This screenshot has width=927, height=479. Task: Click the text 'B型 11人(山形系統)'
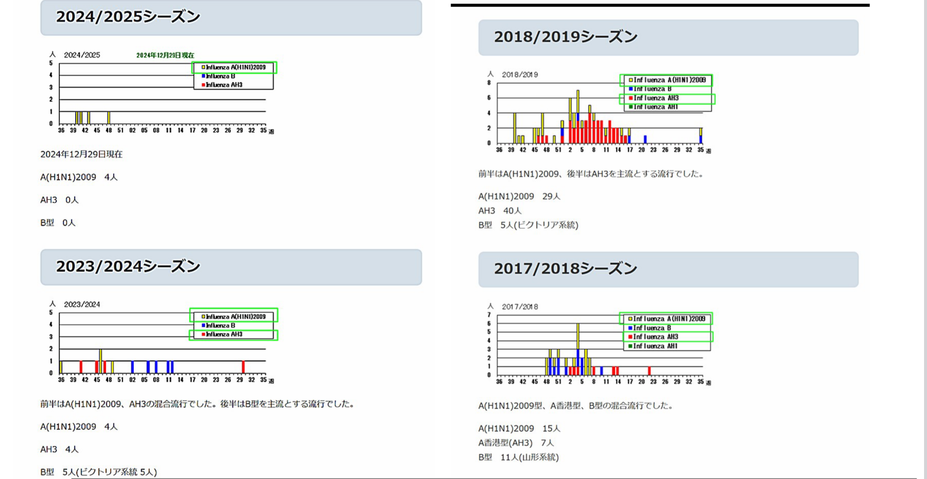tap(518, 457)
